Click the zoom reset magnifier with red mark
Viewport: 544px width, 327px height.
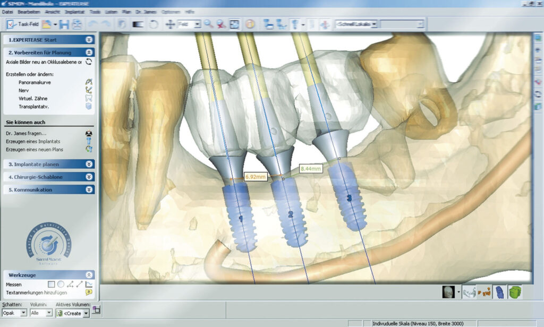(221, 24)
